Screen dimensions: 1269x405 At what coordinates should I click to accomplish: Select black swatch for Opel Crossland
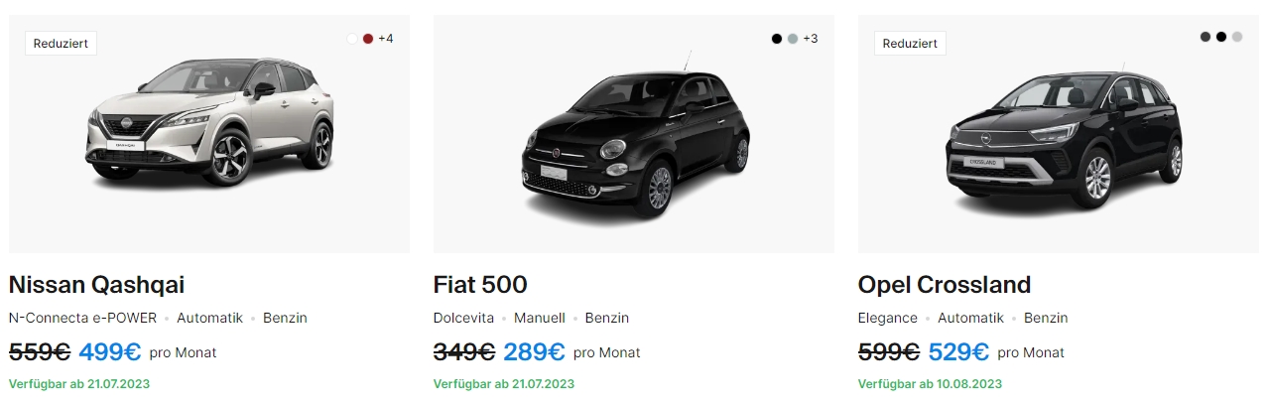1221,37
